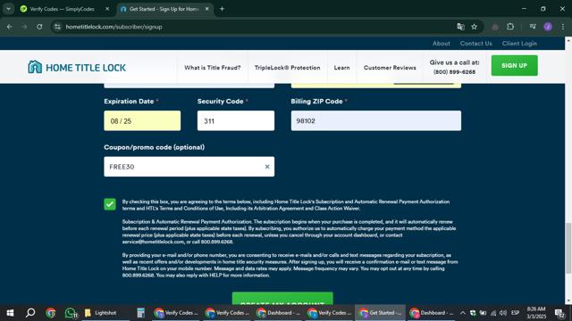Switch to the last Dashboard taskbar window
The width and height of the screenshot is (572, 321).
[431, 313]
